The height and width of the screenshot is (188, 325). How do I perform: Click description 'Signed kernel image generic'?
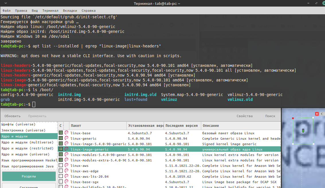tap(229, 144)
